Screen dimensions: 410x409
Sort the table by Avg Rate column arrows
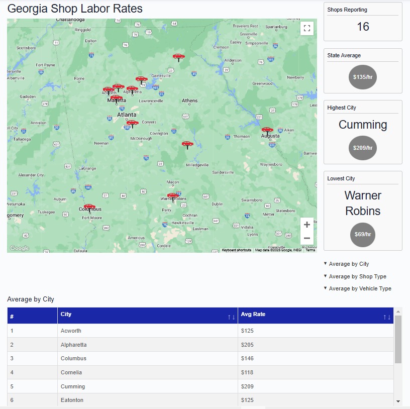coord(387,317)
